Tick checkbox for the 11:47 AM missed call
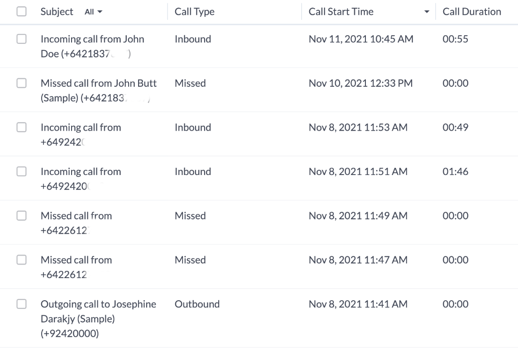The image size is (518, 350). tap(21, 260)
